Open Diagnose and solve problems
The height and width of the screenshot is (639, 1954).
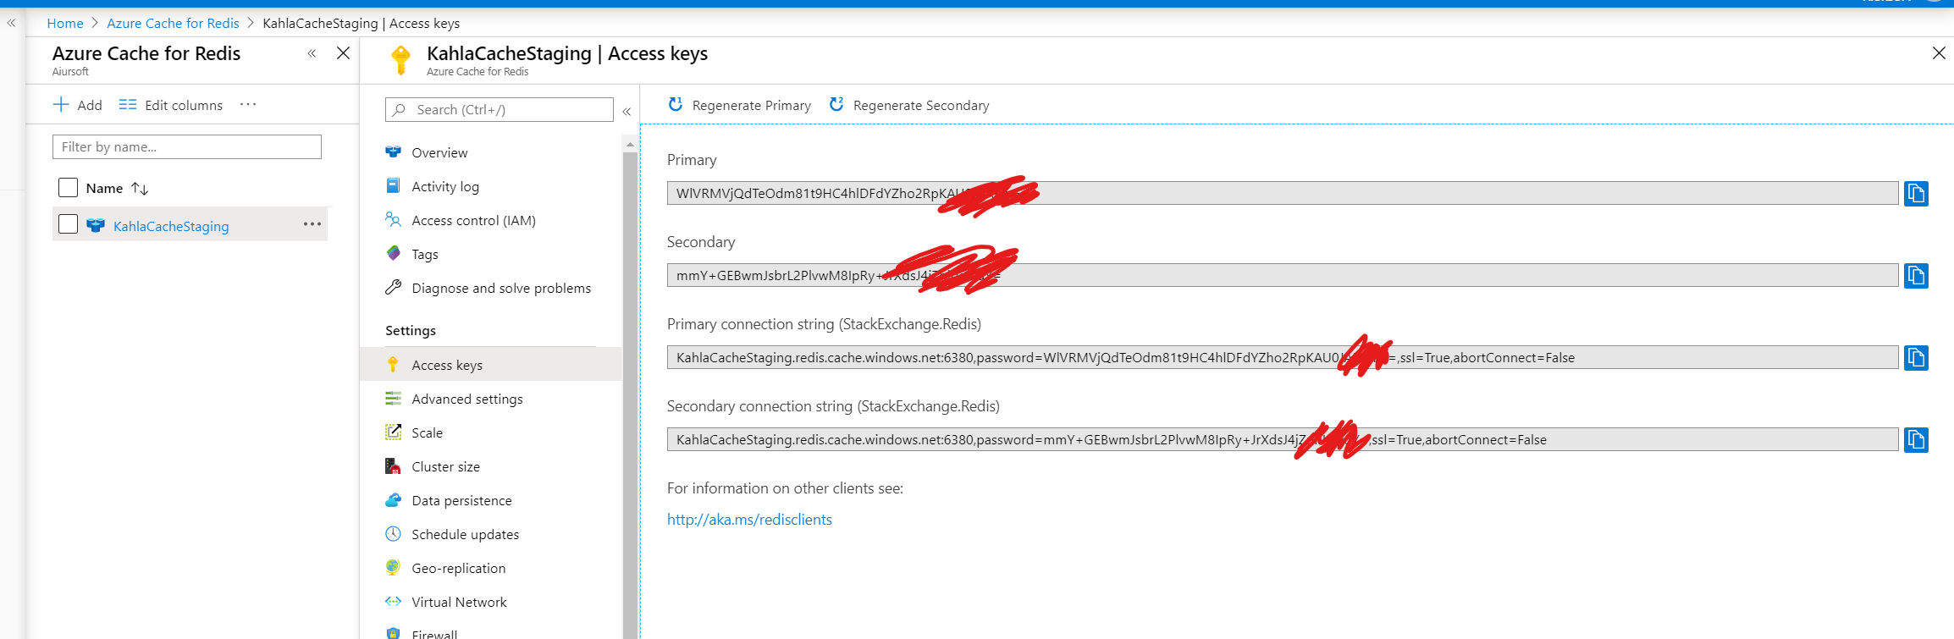point(500,288)
